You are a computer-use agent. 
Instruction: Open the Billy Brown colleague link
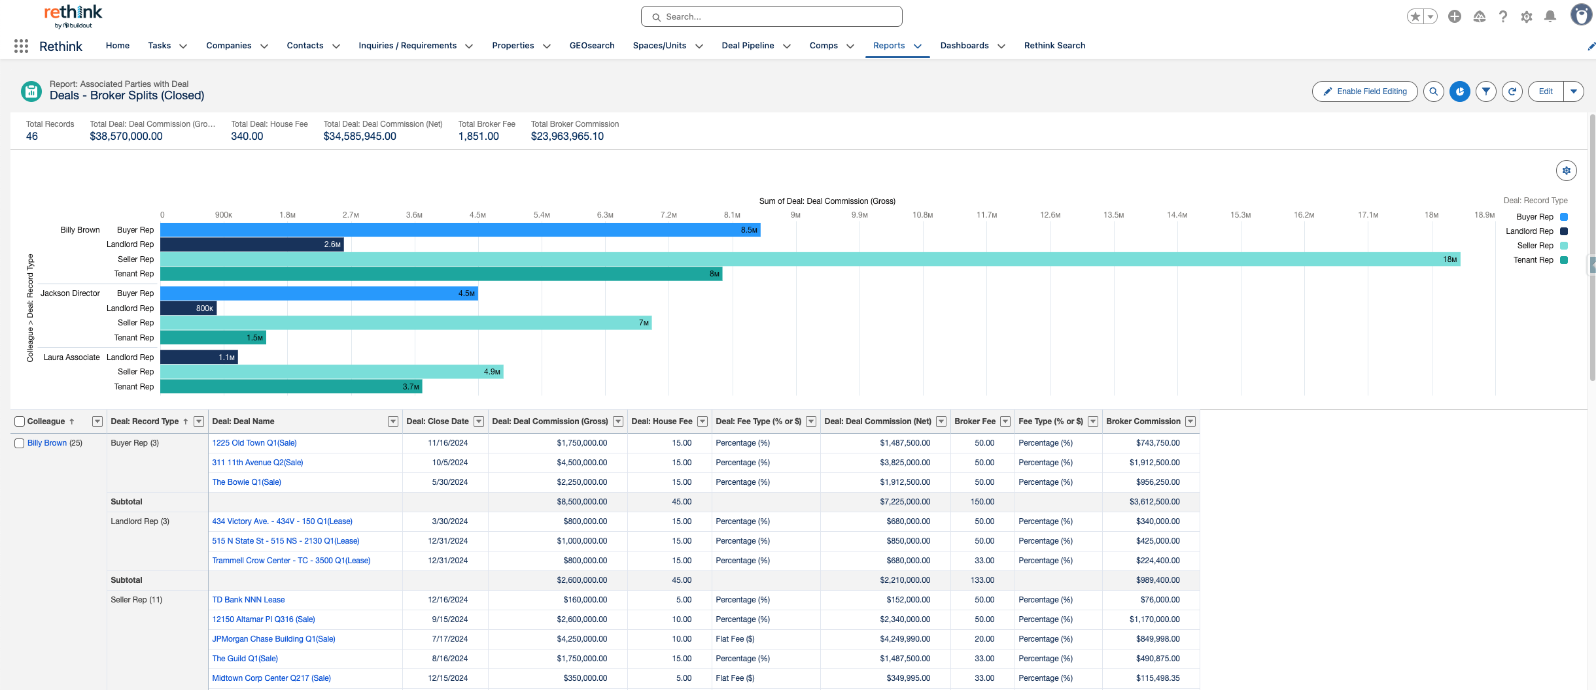pyautogui.click(x=47, y=443)
